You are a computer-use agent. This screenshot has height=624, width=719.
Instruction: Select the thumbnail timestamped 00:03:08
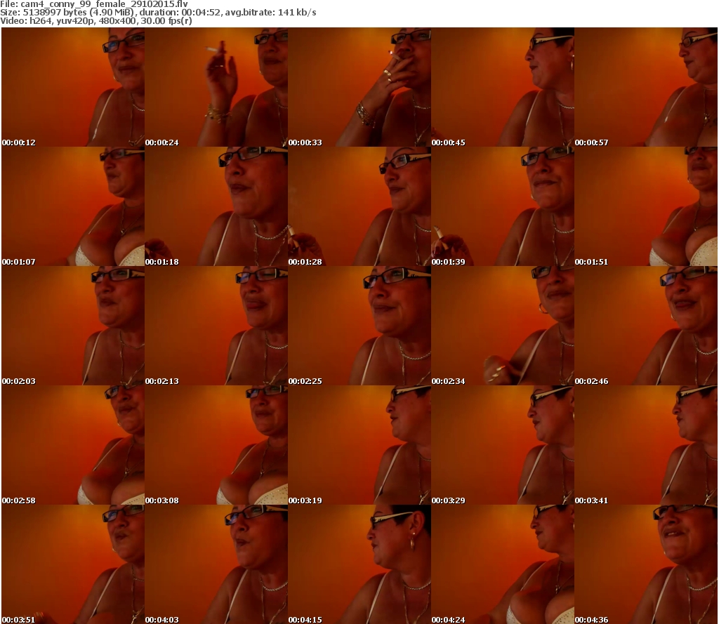216,445
